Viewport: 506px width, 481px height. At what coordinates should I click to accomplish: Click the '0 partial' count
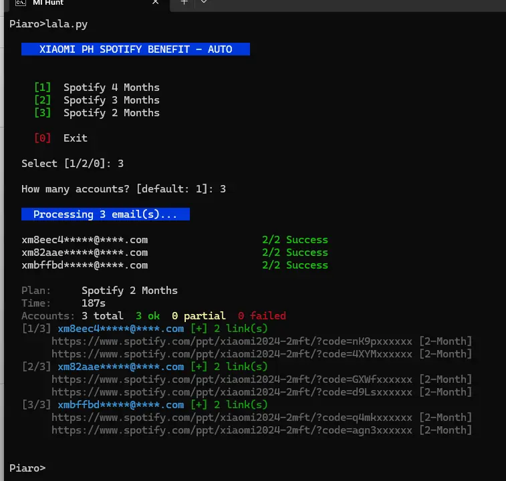point(199,316)
